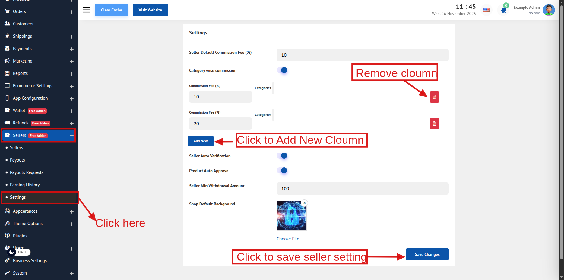Turn off Seller Auto Verification toggle

pyautogui.click(x=282, y=156)
